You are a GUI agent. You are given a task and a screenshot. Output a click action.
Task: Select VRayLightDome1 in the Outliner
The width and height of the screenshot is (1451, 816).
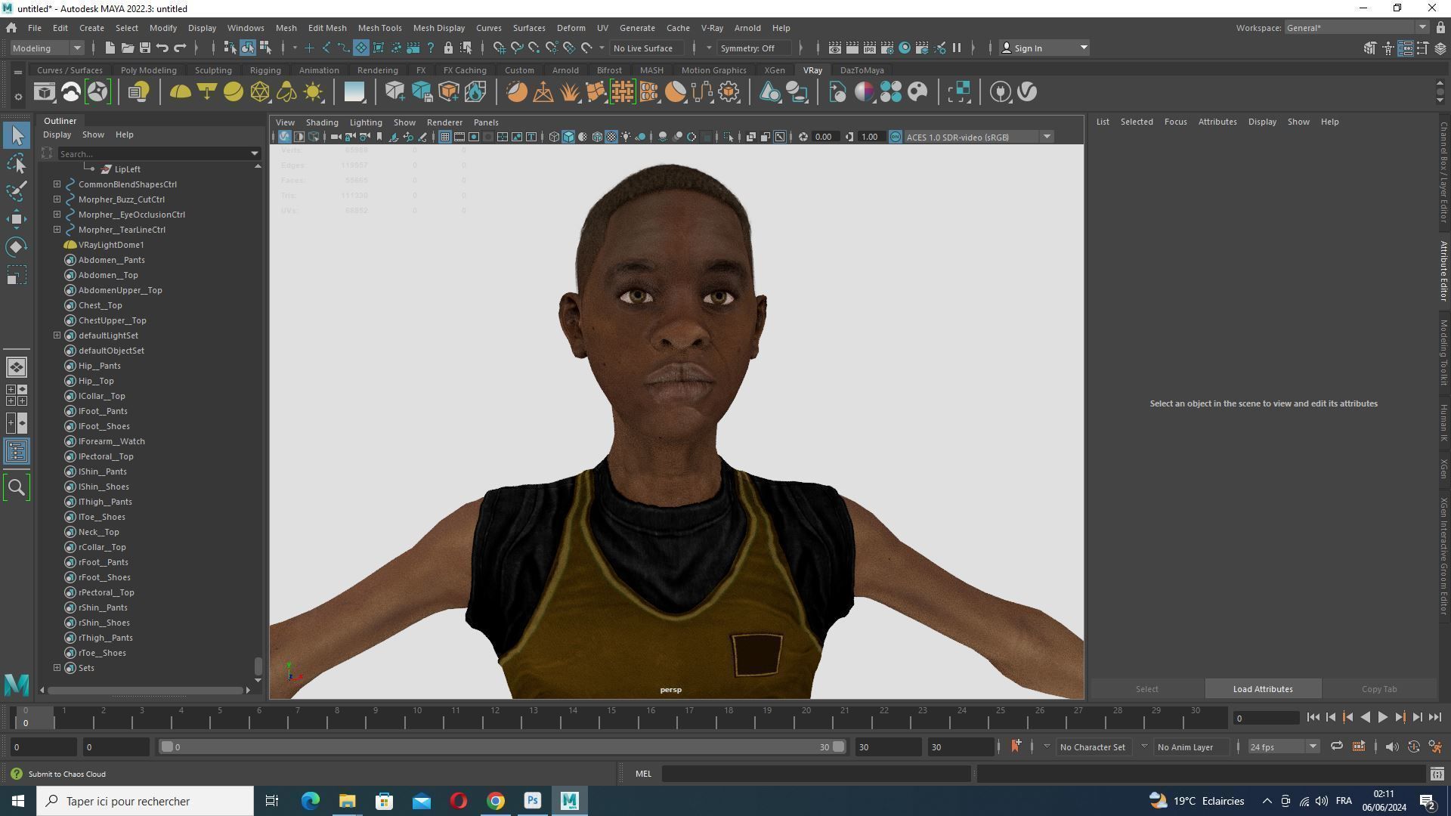(x=111, y=245)
